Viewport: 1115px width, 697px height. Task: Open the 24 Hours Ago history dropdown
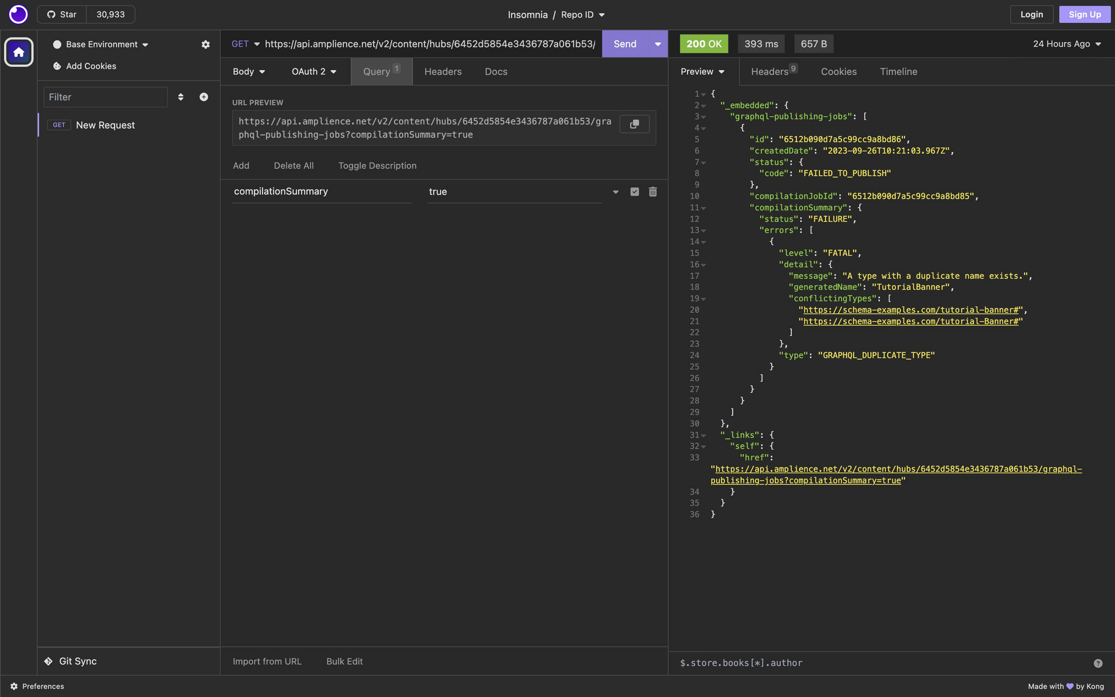tap(1066, 44)
